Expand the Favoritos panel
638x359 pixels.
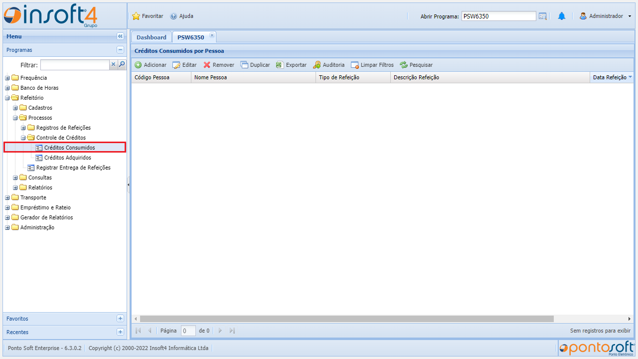(120, 319)
